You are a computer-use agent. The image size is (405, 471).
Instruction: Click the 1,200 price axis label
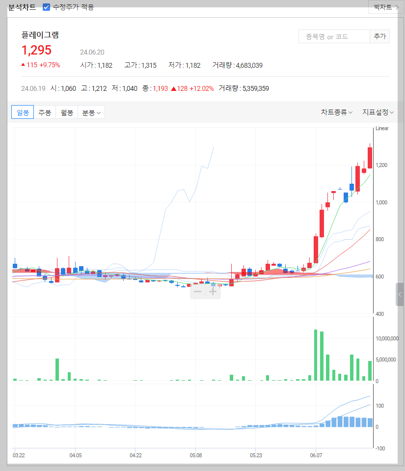tap(381, 165)
